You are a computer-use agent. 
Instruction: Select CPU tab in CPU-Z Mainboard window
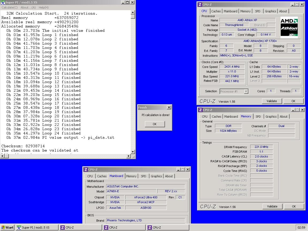[x=90, y=176]
